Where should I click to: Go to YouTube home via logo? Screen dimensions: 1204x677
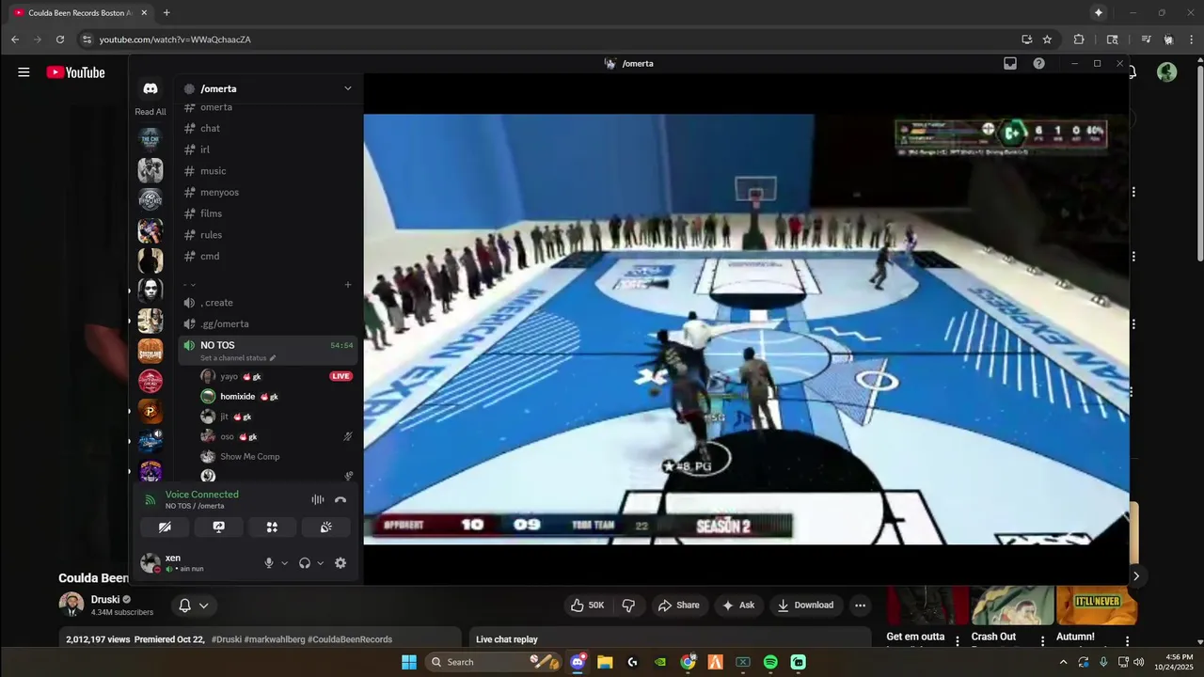coord(76,72)
